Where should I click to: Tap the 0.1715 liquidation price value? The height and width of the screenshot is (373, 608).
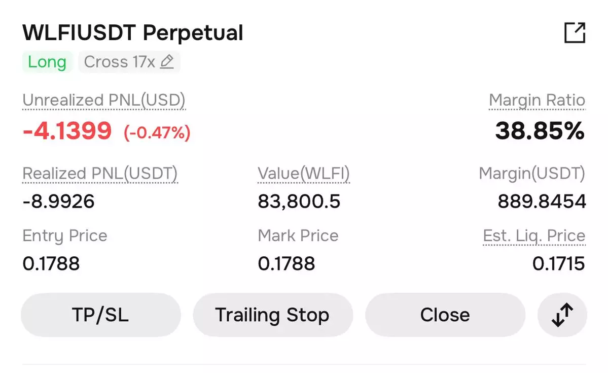pos(558,264)
